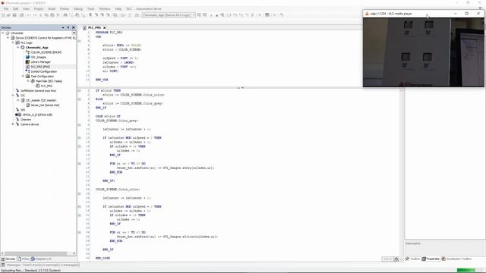486x273 pixels.
Task: Click the Cut toolbar icon
Action: point(40,15)
